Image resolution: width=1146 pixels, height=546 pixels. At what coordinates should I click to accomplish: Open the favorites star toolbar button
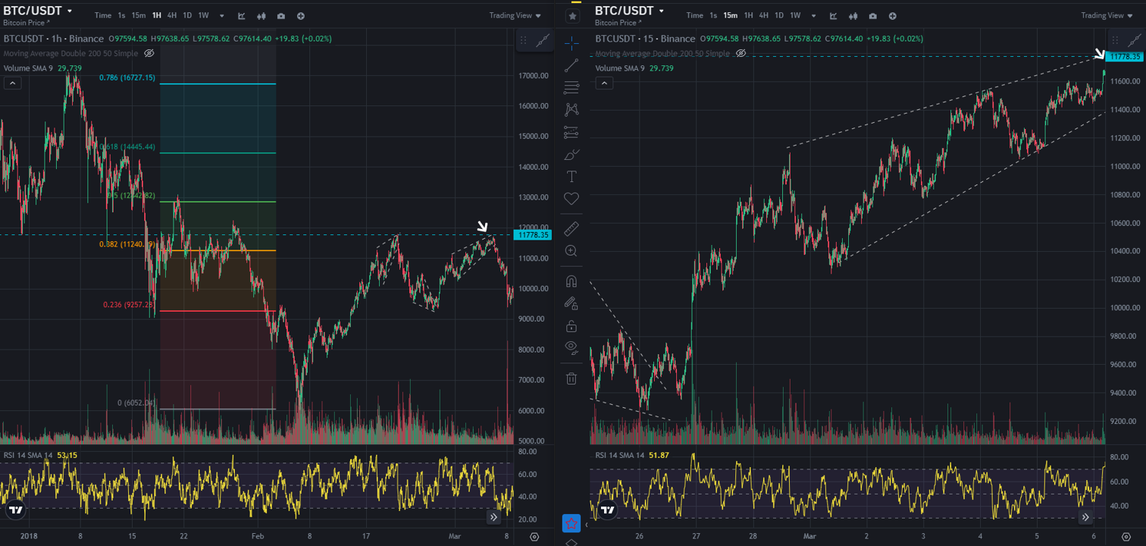[571, 523]
